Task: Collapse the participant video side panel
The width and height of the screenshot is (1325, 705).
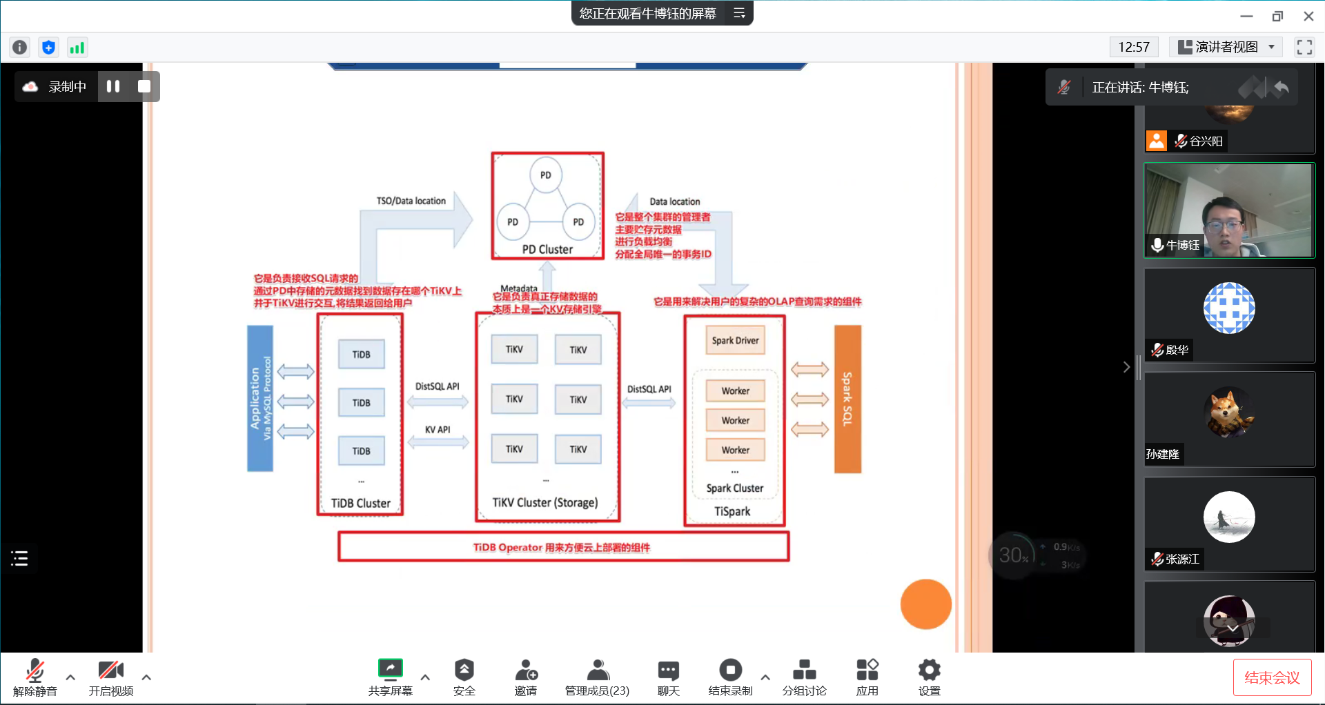Action: click(1126, 367)
